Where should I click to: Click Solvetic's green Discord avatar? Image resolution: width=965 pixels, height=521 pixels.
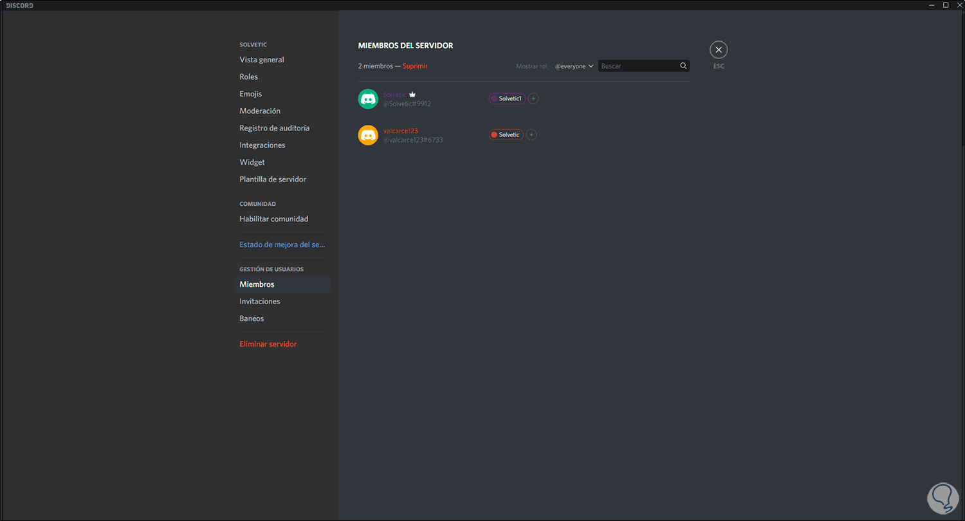point(368,99)
